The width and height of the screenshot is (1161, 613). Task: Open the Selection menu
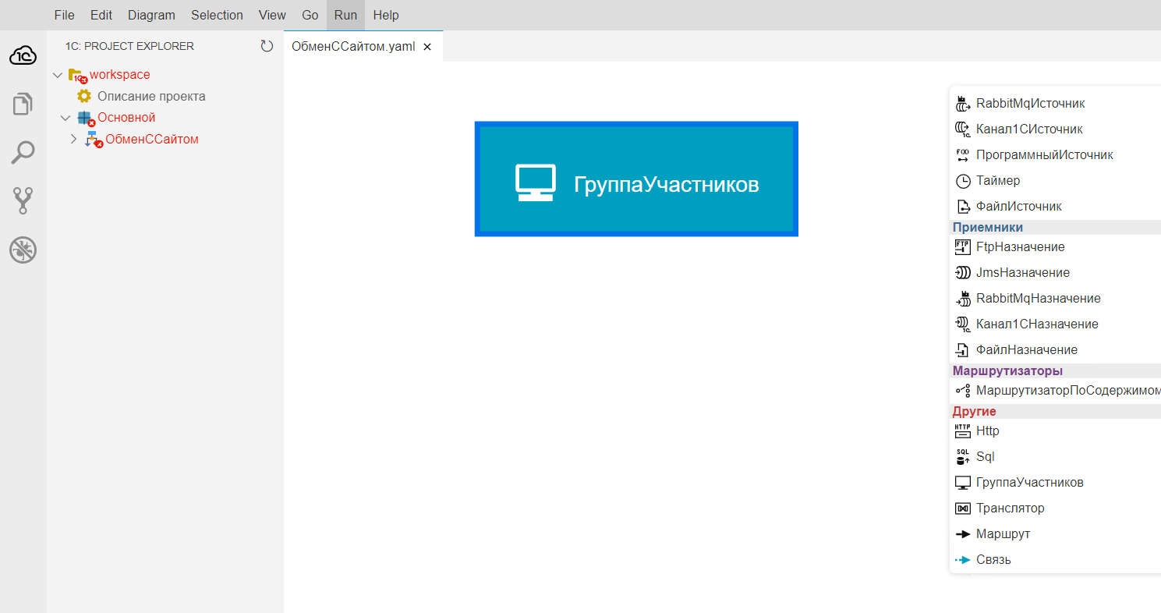(x=217, y=15)
